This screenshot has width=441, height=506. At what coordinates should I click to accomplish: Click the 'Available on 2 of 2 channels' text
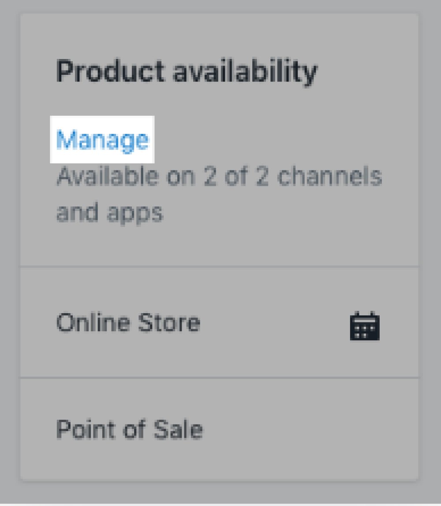pyautogui.click(x=219, y=176)
